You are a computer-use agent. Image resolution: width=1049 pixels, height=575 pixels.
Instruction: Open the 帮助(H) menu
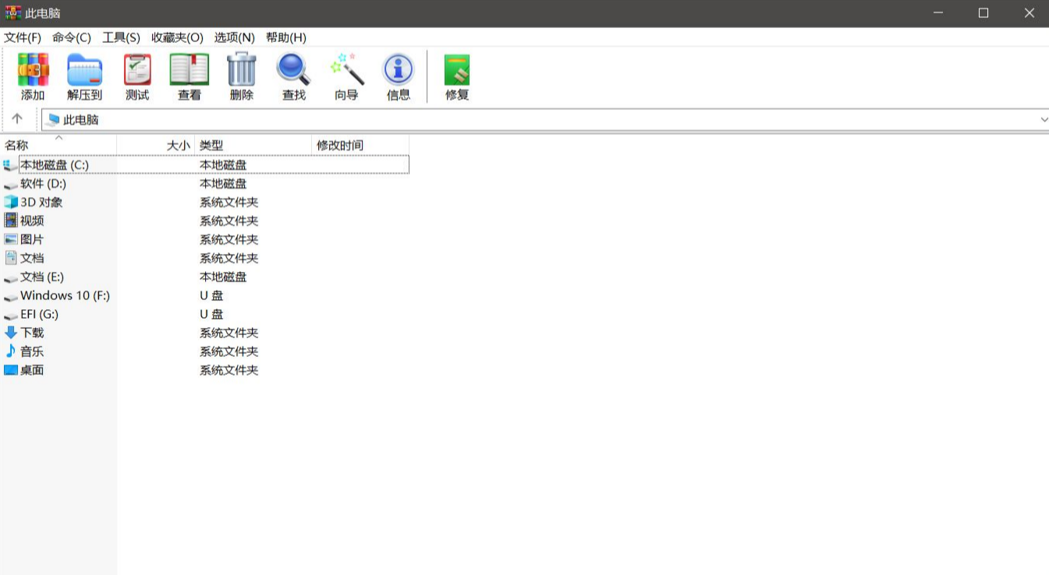286,37
